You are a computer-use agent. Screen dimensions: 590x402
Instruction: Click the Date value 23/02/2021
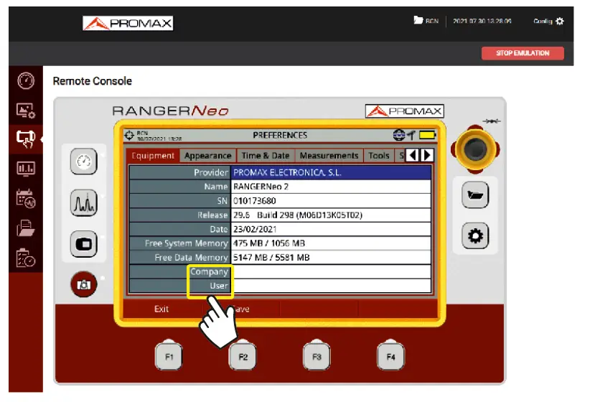331,229
